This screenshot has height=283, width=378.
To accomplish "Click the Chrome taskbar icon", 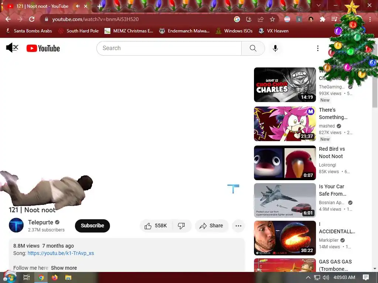I will tap(41, 277).
